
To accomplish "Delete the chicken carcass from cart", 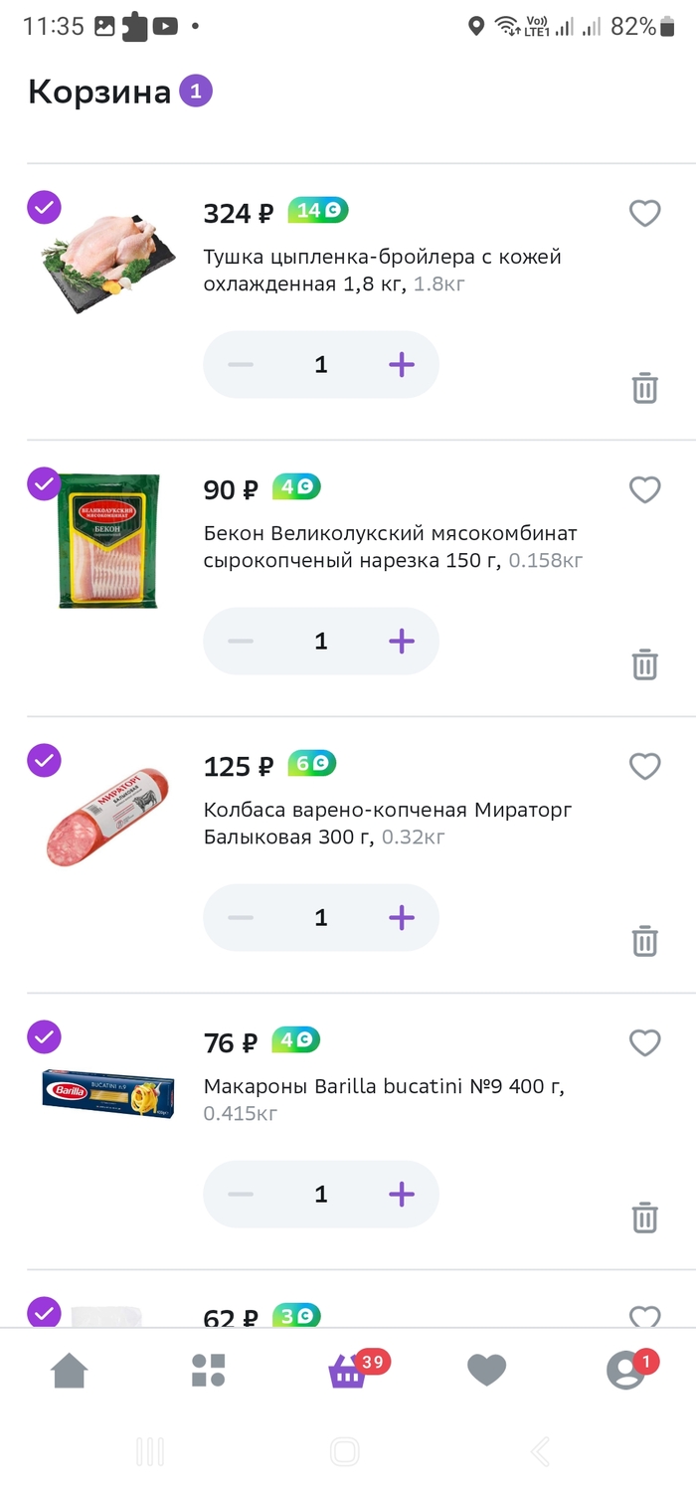I will tap(645, 387).
